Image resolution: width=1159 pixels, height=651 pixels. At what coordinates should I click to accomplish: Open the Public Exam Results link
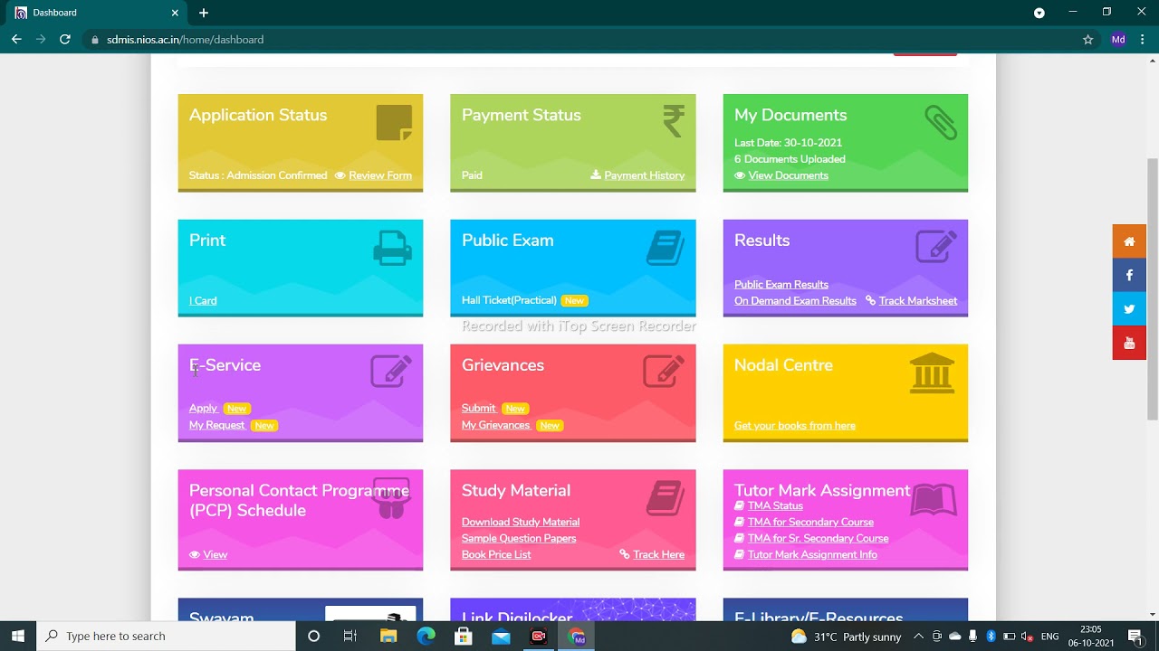(781, 285)
